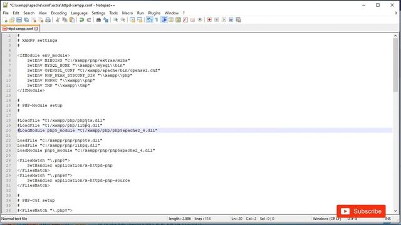Toggle the file Monitoring eye icon
401x225 pixels.
coord(200,20)
